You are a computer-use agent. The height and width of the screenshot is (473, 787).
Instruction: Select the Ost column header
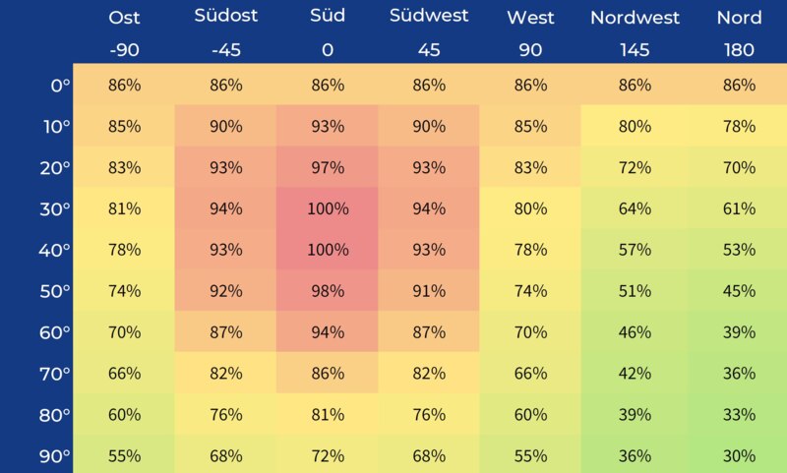125,18
